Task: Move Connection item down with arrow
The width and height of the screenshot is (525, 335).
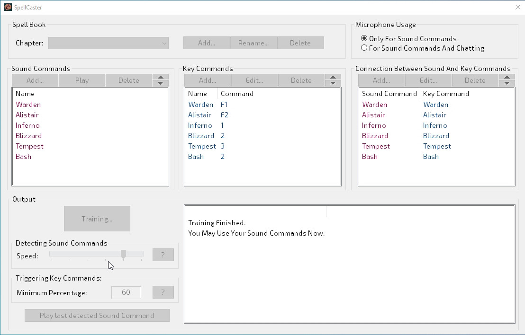Action: (507, 83)
